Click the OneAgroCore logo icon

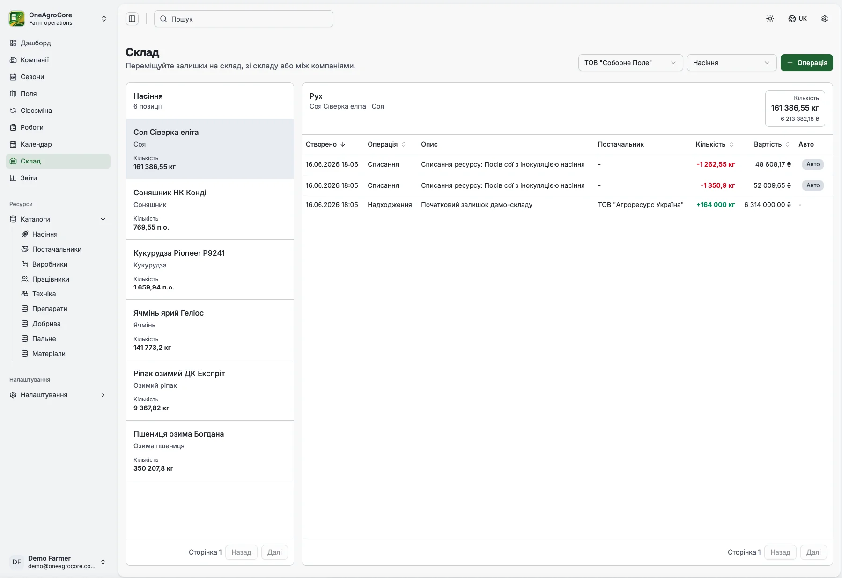click(17, 19)
